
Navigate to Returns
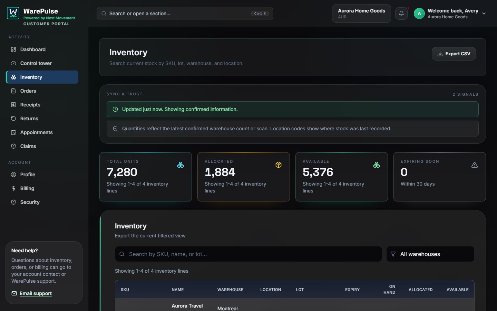(42, 119)
